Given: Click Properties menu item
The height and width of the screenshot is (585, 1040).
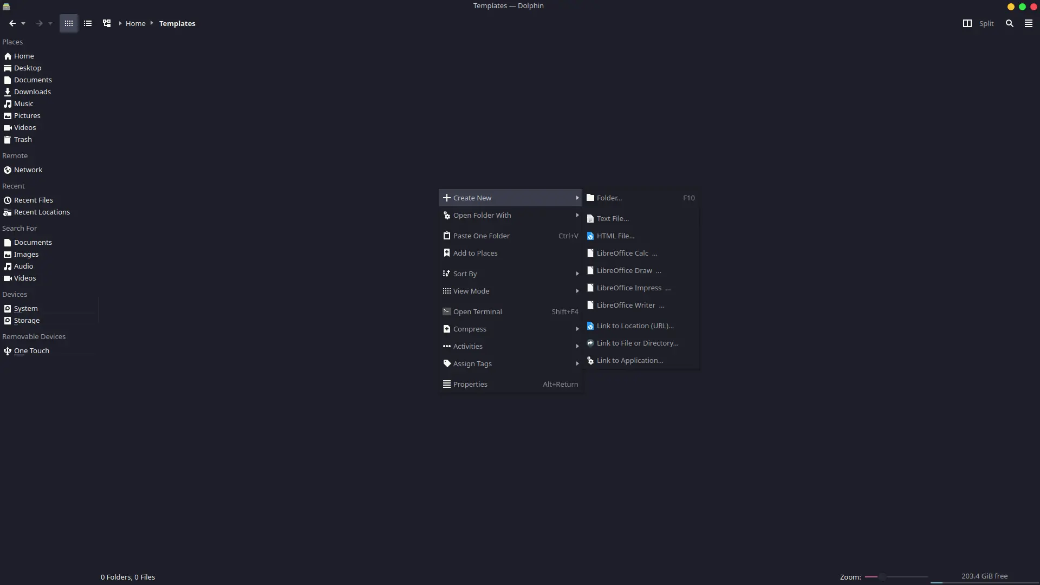Looking at the screenshot, I should click(470, 383).
